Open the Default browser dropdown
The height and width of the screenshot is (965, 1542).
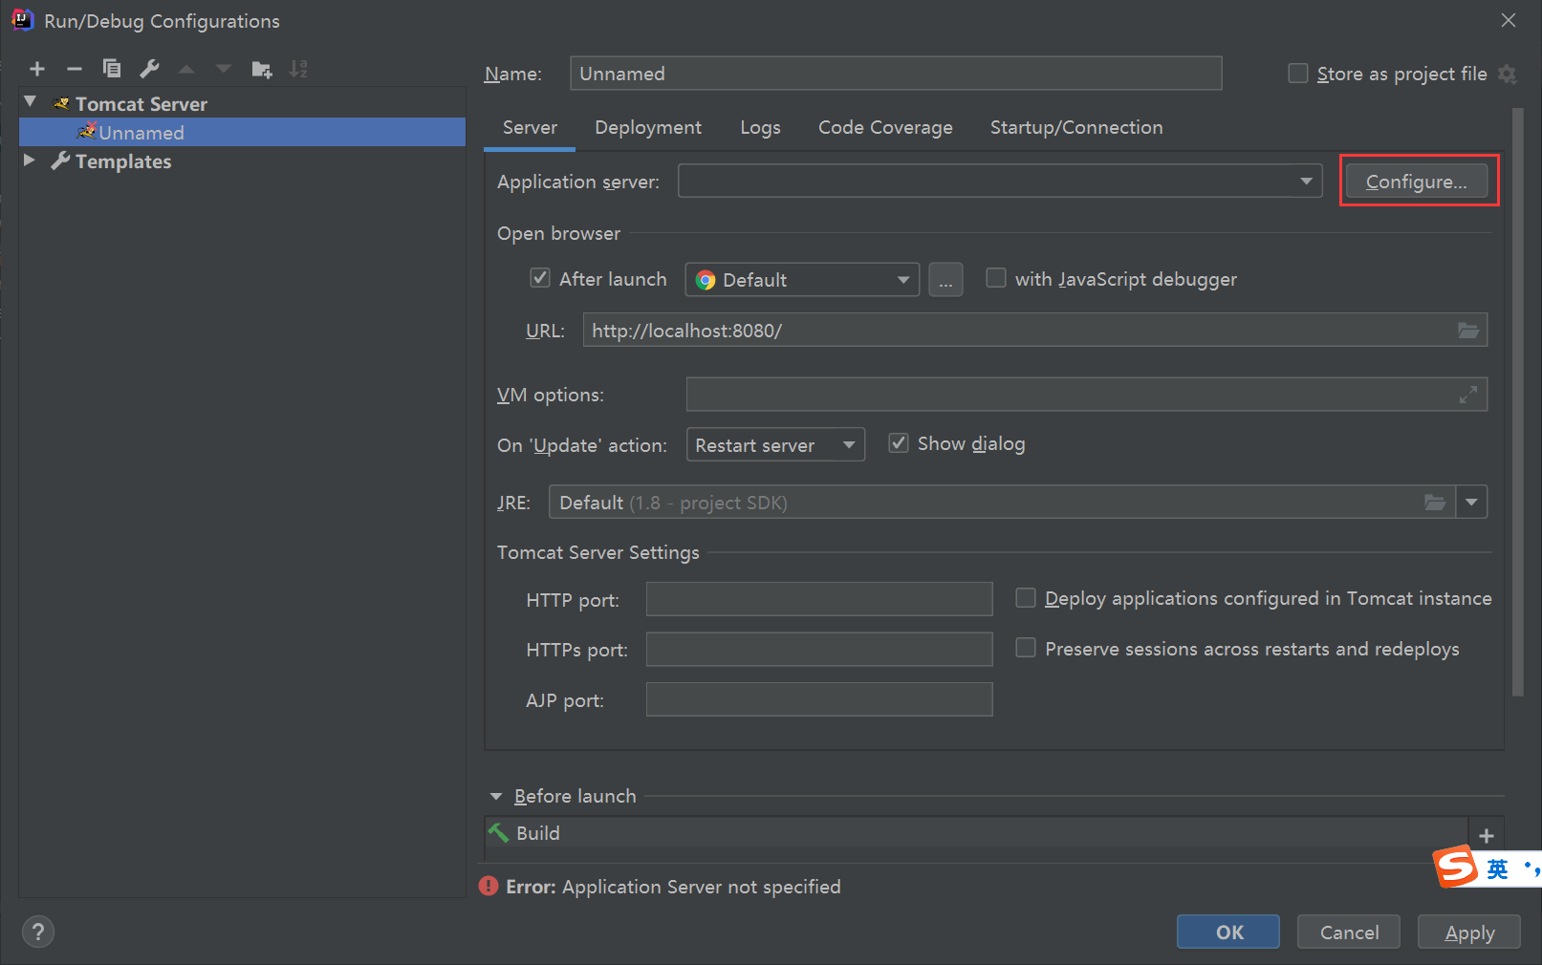coord(802,280)
